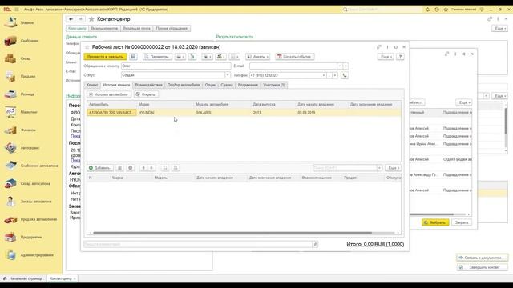This screenshot has height=288, width=513.
Task: Click the favorites star beside Контакт-центр title
Action: click(91, 19)
